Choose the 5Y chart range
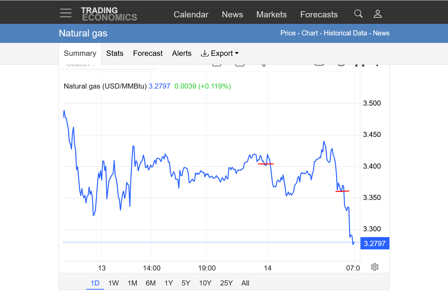Screen dimensions: 448x294 point(186,283)
